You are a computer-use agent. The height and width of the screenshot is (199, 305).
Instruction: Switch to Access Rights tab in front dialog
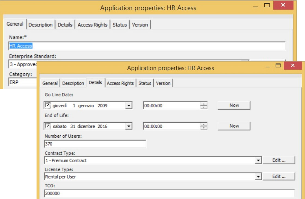[x=120, y=83]
